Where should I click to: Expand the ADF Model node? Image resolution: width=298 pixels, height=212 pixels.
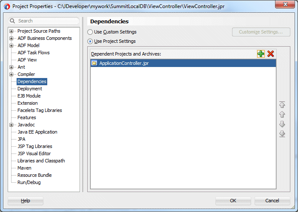point(11,45)
